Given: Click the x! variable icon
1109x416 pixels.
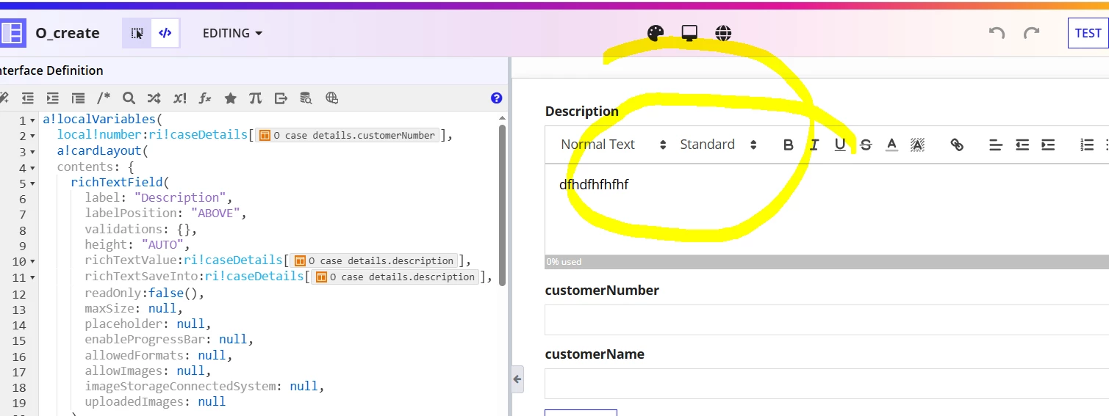Looking at the screenshot, I should 179,98.
